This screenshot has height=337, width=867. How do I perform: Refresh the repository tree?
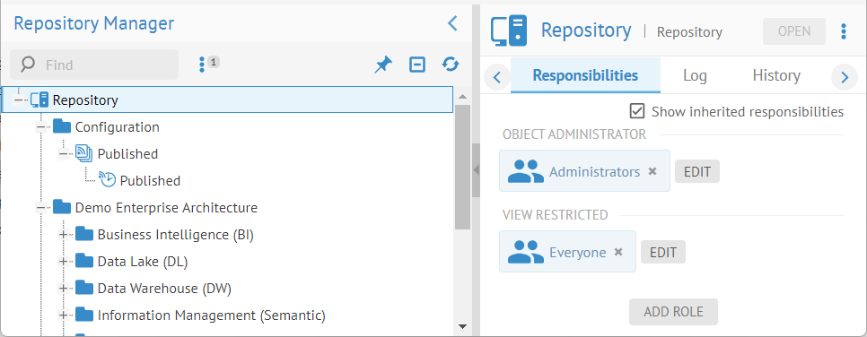[x=451, y=65]
